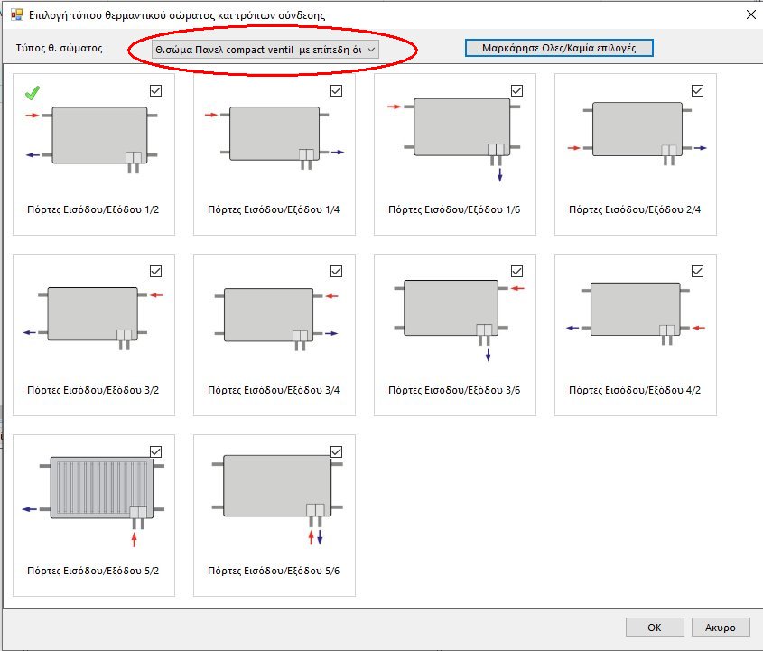
Task: Cancel the dialog with Ακυρο
Action: pyautogui.click(x=721, y=627)
